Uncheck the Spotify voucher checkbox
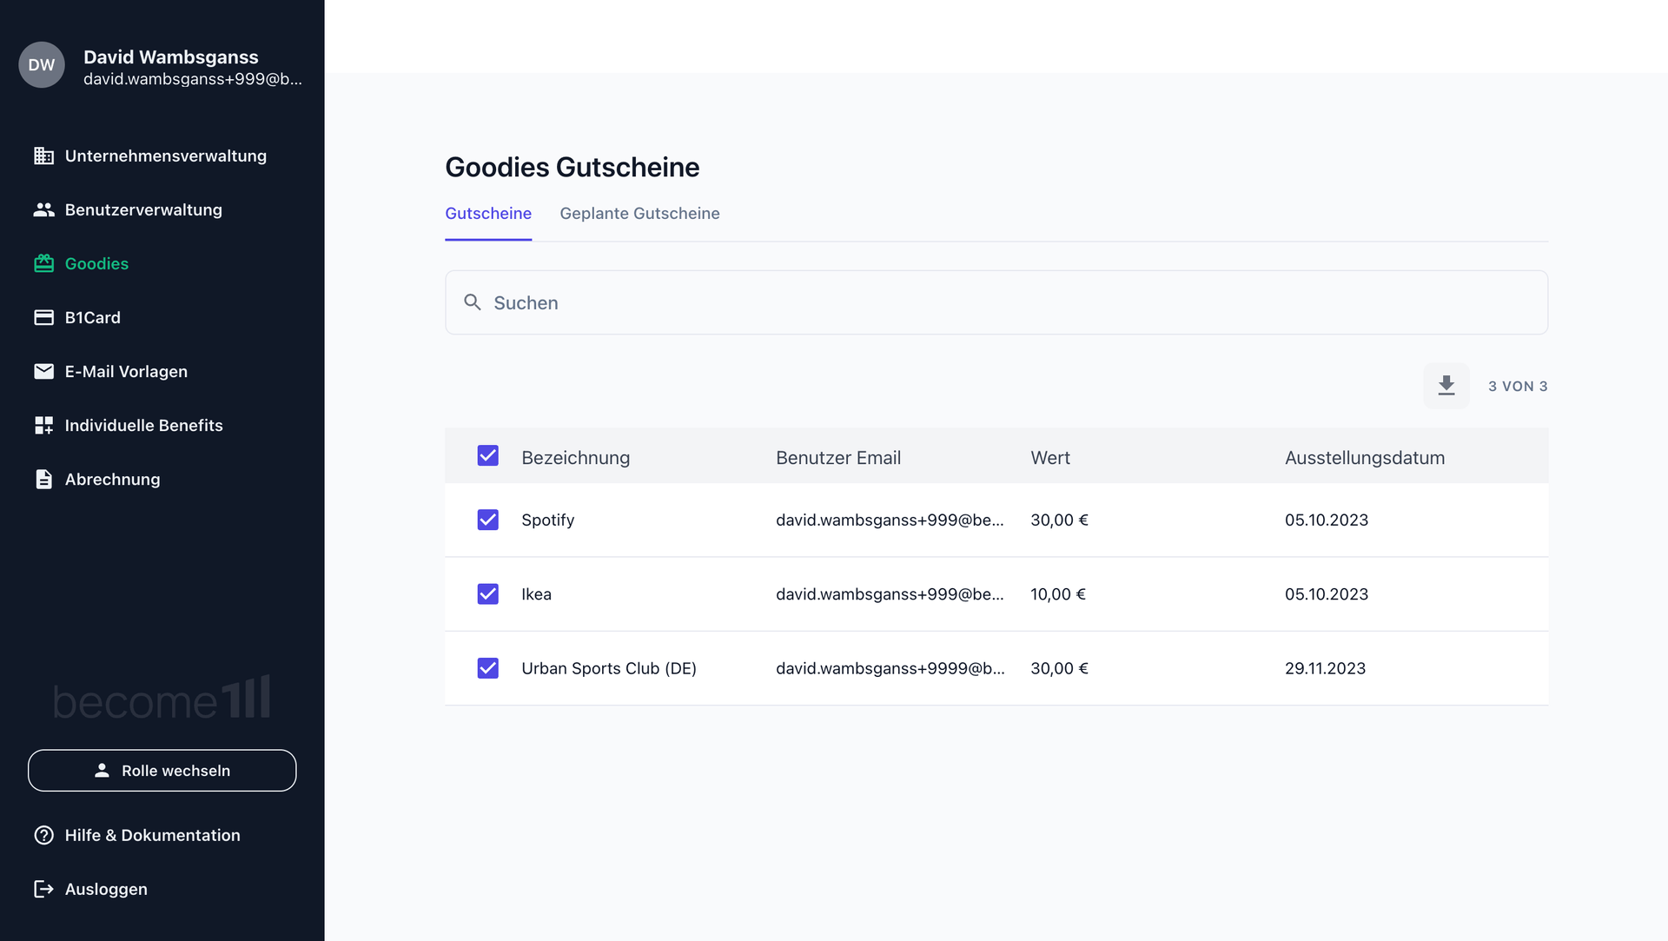This screenshot has height=941, width=1668. 488,520
